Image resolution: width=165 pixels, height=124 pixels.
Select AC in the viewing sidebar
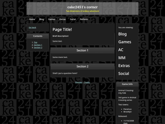(x=121, y=50)
